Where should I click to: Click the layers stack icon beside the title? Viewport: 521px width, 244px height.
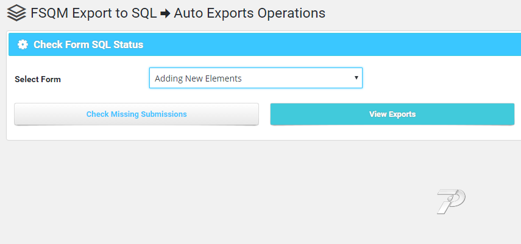[16, 13]
